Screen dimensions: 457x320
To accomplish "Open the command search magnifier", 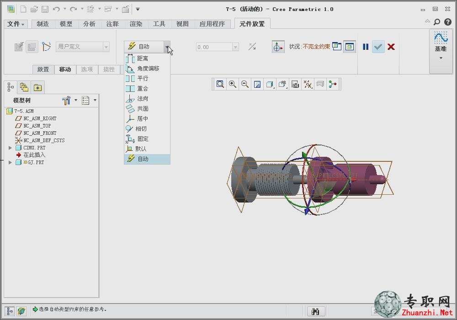I will [437, 22].
